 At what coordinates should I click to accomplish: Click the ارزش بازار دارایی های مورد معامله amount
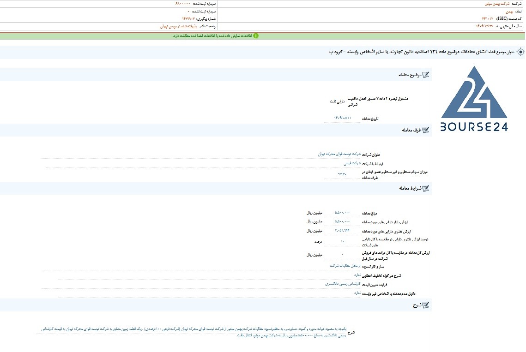(x=342, y=221)
